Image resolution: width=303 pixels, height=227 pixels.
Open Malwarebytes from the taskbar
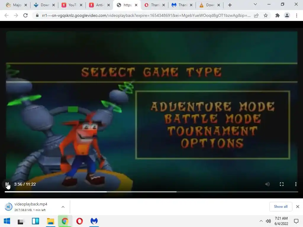[94, 221]
